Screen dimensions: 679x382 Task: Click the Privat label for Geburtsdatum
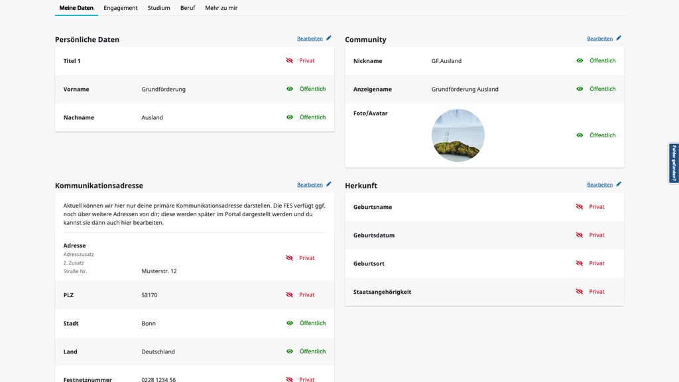pos(597,235)
